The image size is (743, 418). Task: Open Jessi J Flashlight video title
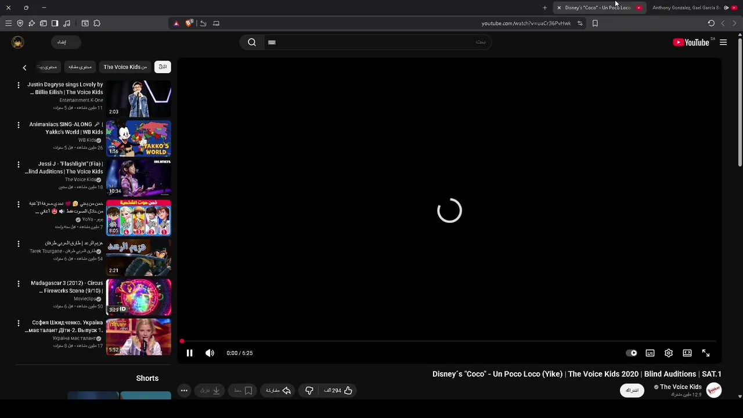click(64, 168)
